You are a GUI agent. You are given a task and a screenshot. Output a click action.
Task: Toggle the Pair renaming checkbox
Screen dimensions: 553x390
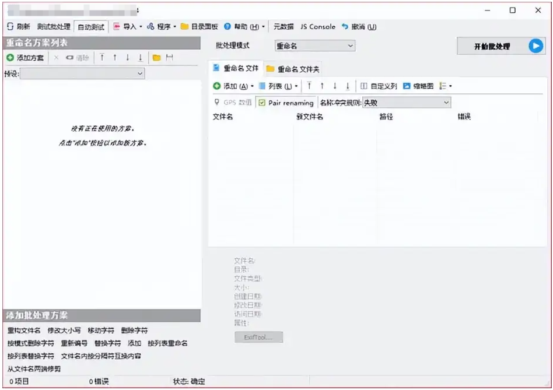[x=286, y=103]
